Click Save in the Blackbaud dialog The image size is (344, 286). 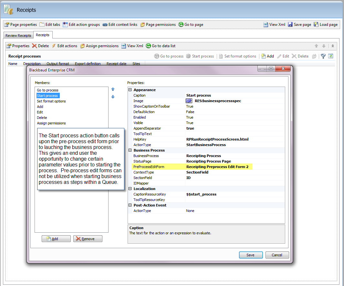pyautogui.click(x=251, y=255)
